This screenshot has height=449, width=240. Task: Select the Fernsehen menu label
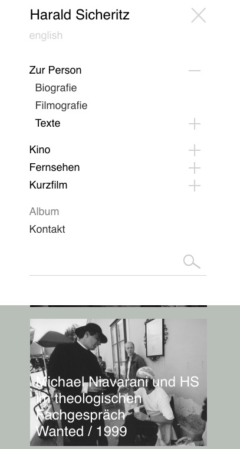(54, 167)
